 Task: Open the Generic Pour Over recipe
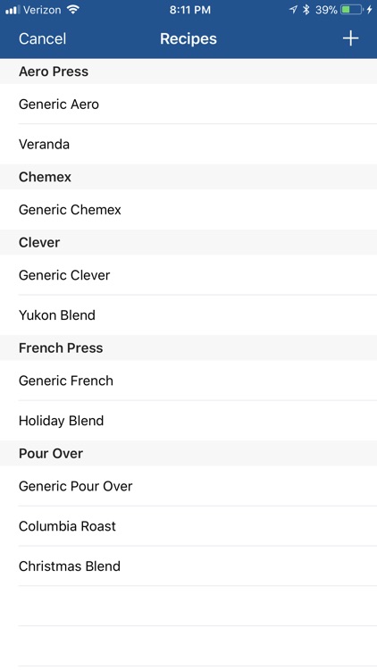pos(188,486)
